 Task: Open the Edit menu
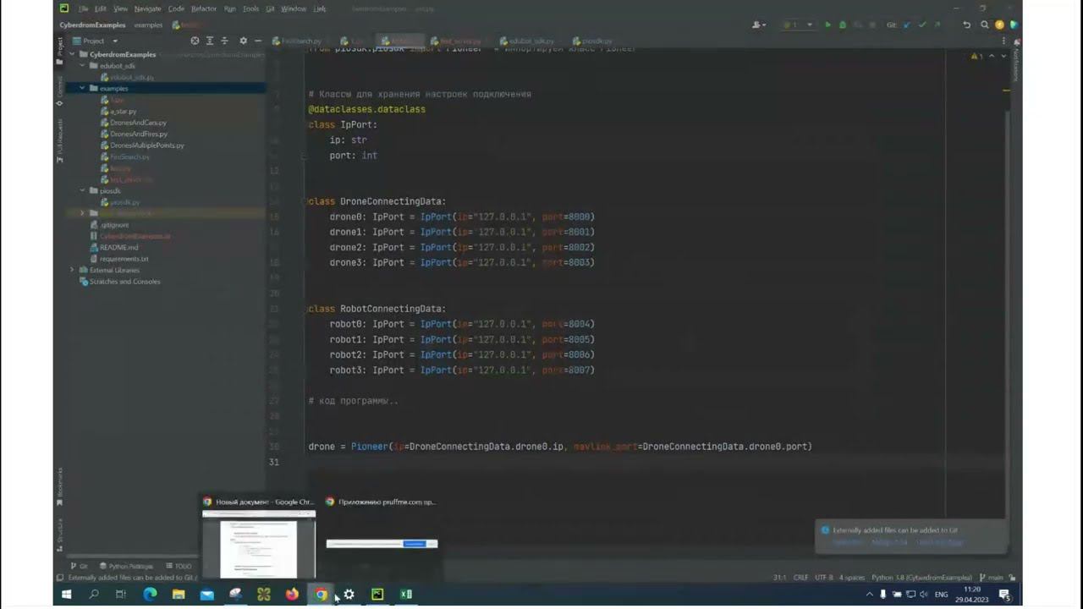[x=101, y=8]
